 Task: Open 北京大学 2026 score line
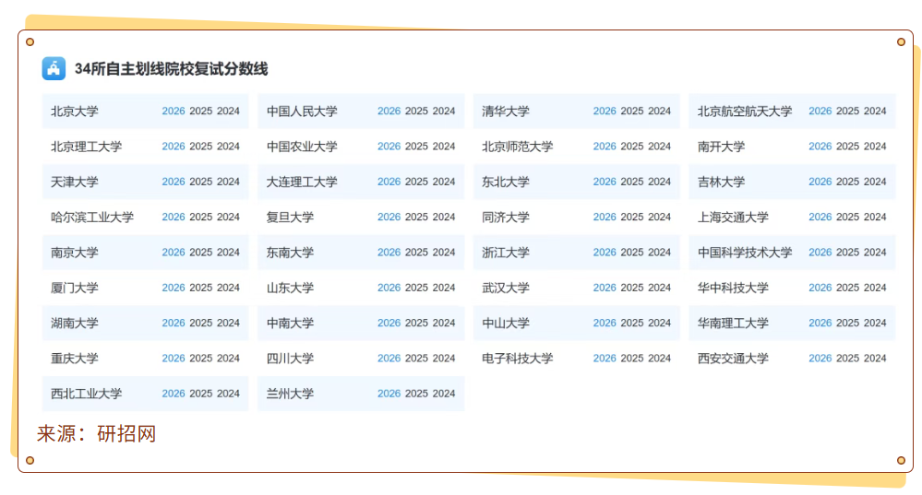[174, 111]
